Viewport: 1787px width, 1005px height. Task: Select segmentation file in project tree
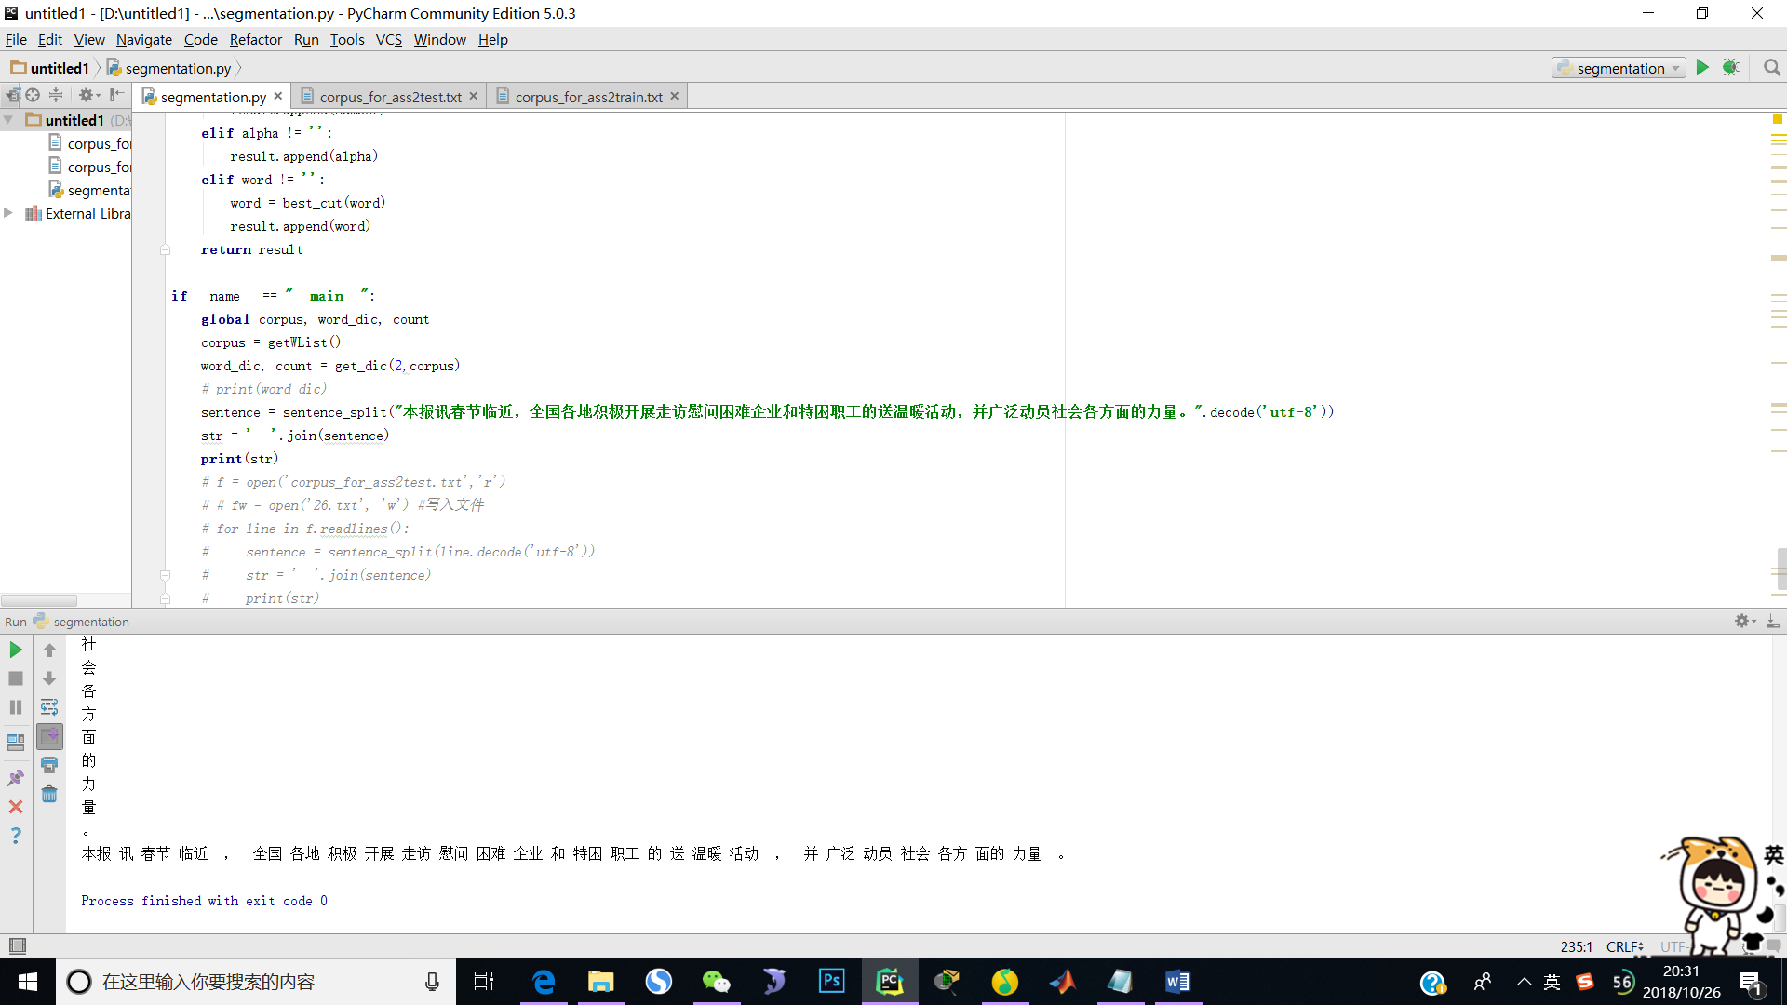(x=90, y=190)
